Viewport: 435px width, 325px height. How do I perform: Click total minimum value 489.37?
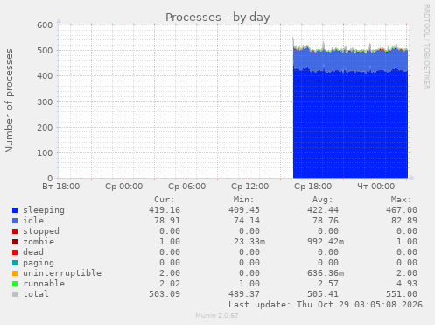click(244, 294)
